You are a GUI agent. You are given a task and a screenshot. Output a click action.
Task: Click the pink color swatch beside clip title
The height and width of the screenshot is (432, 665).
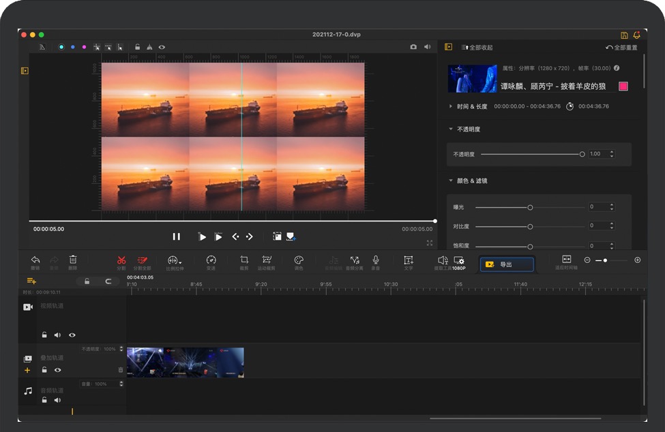click(623, 87)
